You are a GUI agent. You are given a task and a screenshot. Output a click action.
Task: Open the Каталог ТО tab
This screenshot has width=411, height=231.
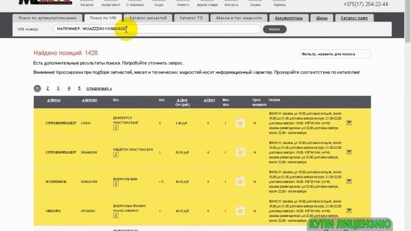coord(191,18)
